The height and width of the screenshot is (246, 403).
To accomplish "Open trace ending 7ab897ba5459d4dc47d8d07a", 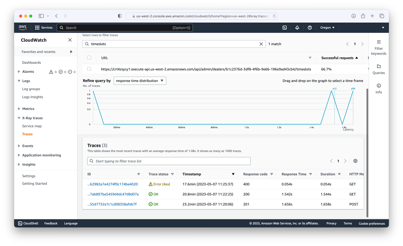I will click(x=113, y=194).
